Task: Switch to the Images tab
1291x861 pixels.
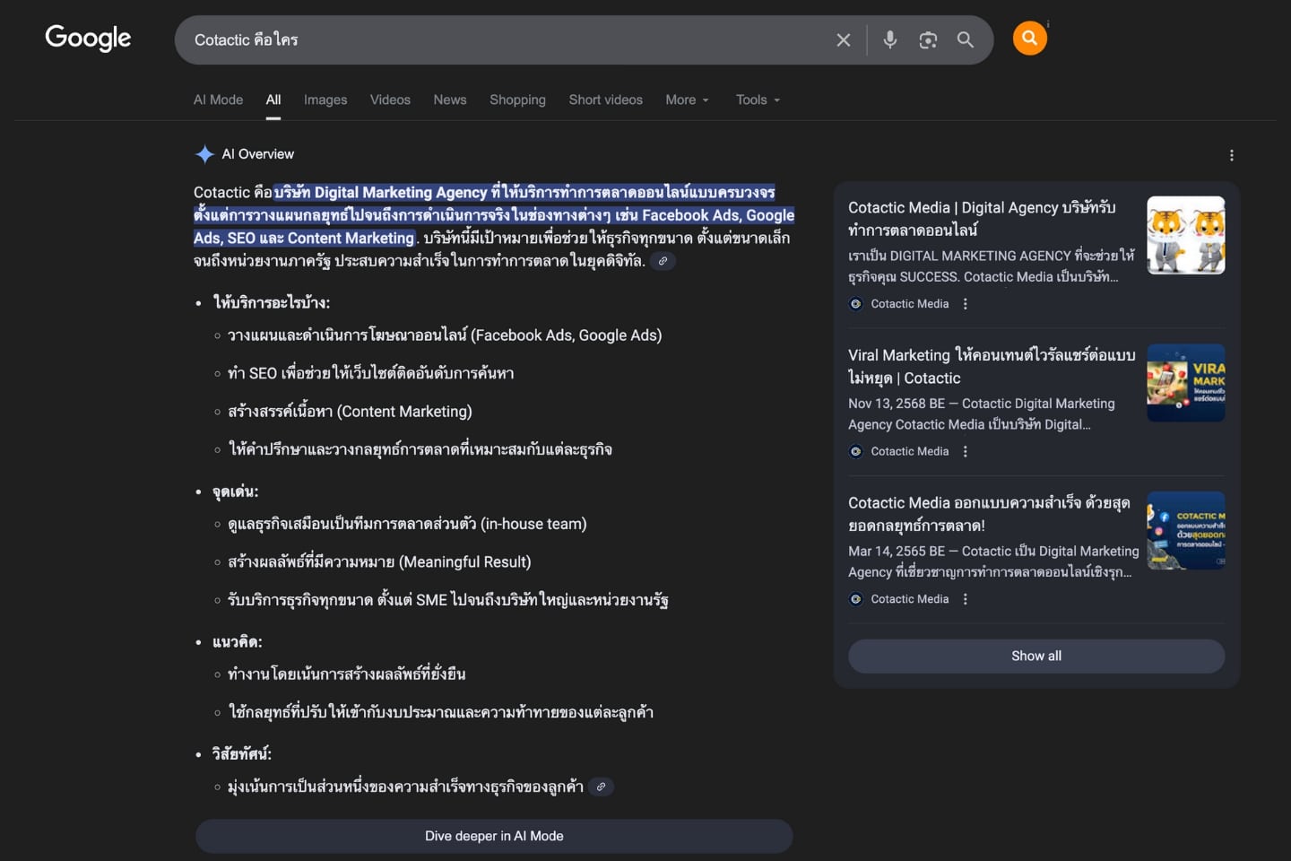Action: [x=325, y=100]
